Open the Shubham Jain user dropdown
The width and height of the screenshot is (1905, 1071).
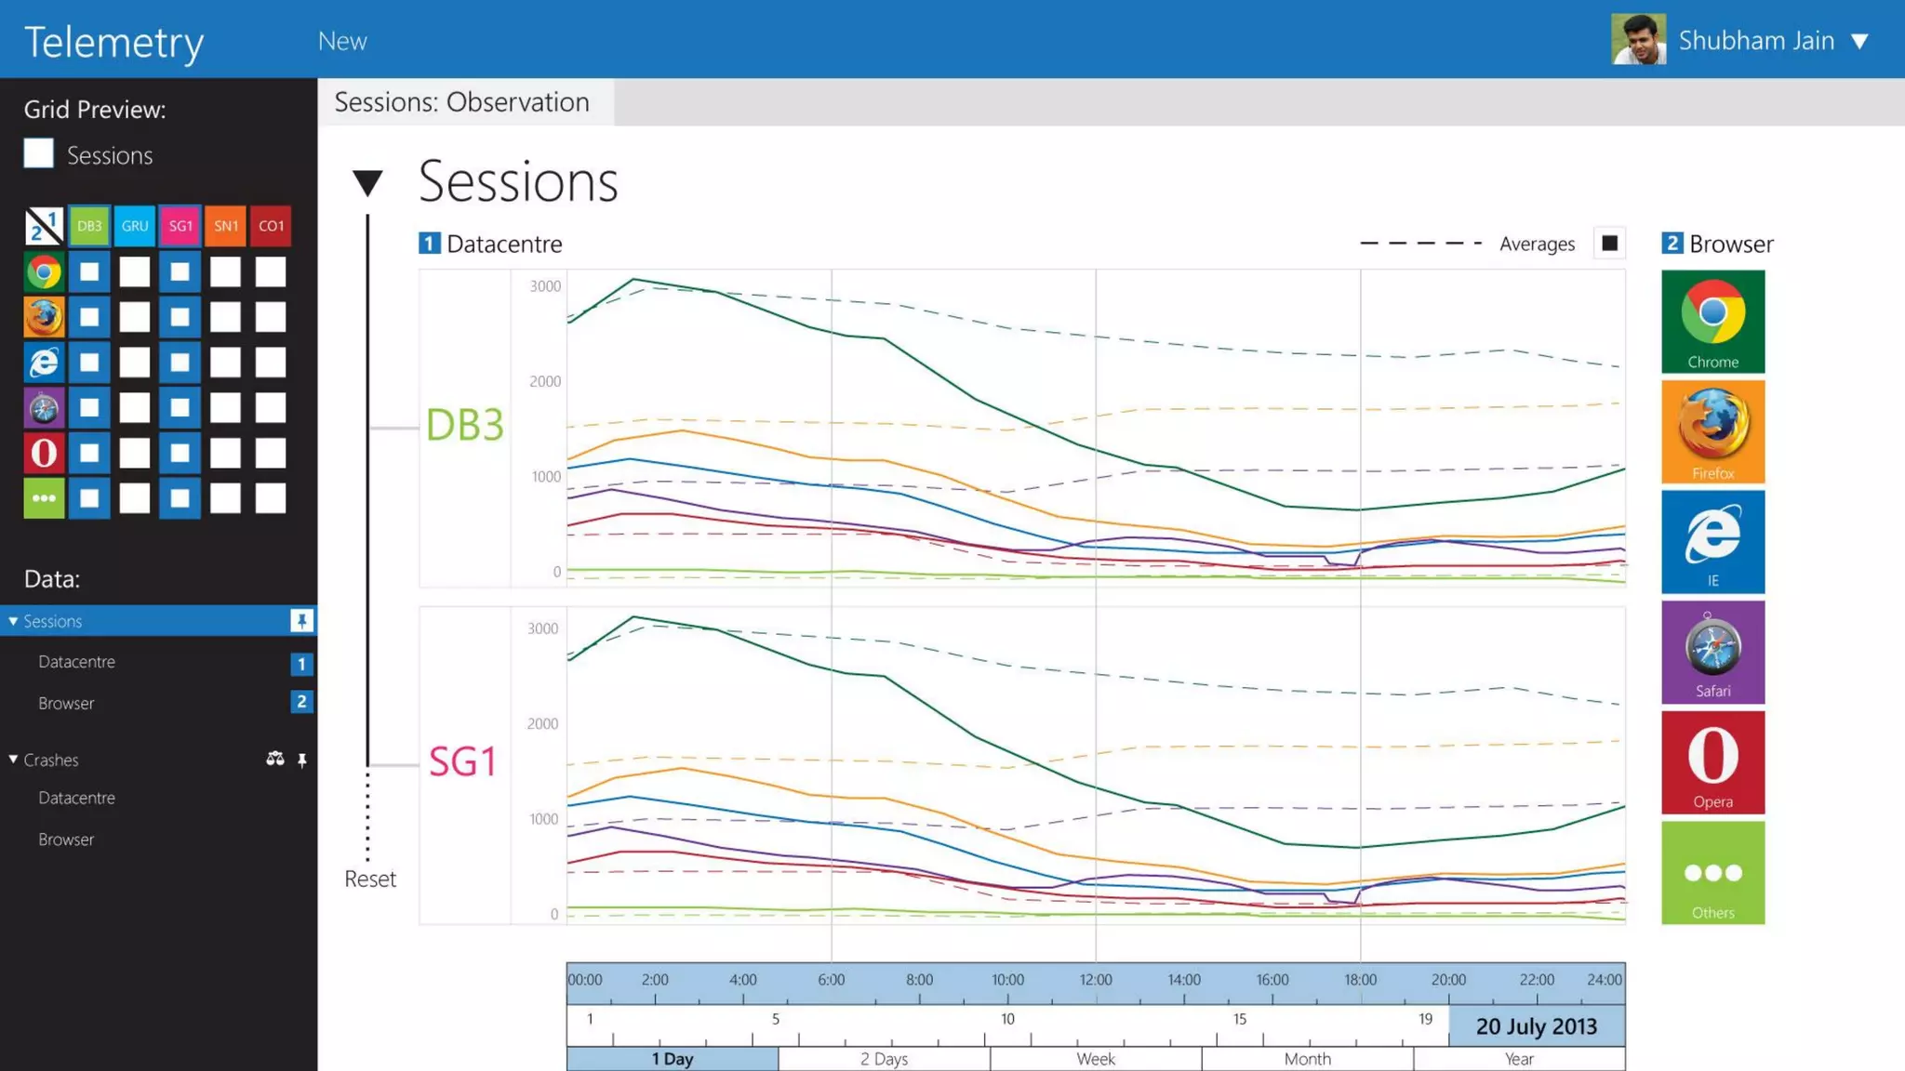coord(1859,41)
